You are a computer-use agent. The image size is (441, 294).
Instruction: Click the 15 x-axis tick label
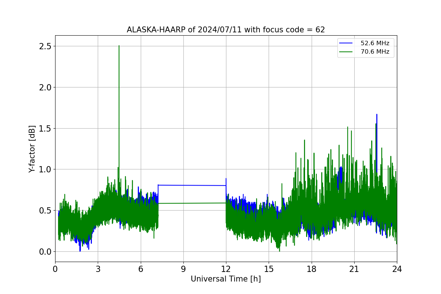269,269
